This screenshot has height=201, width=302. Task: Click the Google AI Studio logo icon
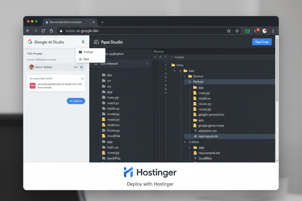click(x=31, y=42)
